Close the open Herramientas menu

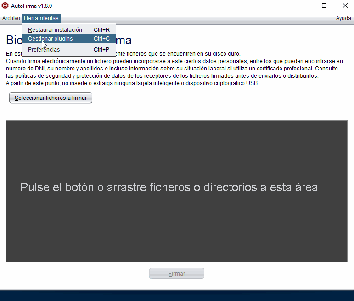41,18
